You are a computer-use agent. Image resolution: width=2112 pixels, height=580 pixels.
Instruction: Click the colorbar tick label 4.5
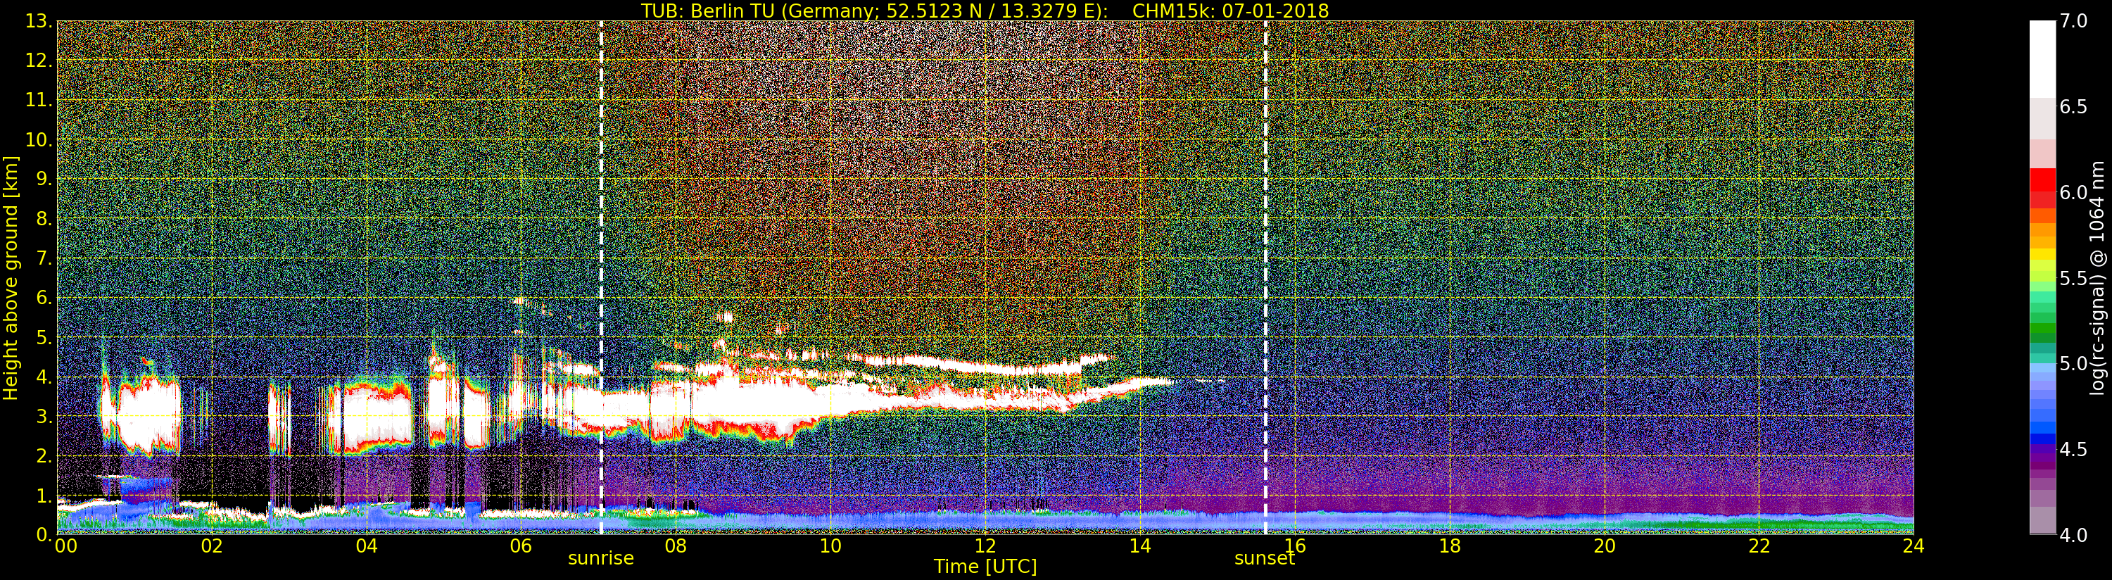coord(2073,450)
